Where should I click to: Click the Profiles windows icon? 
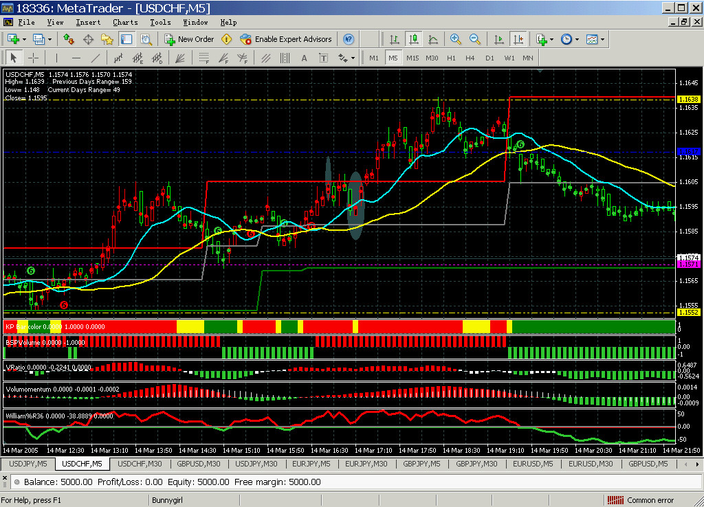(x=39, y=39)
